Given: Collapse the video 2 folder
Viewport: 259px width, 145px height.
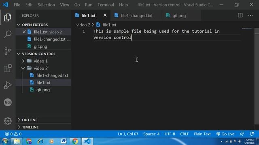Looking at the screenshot, I should tap(44, 68).
